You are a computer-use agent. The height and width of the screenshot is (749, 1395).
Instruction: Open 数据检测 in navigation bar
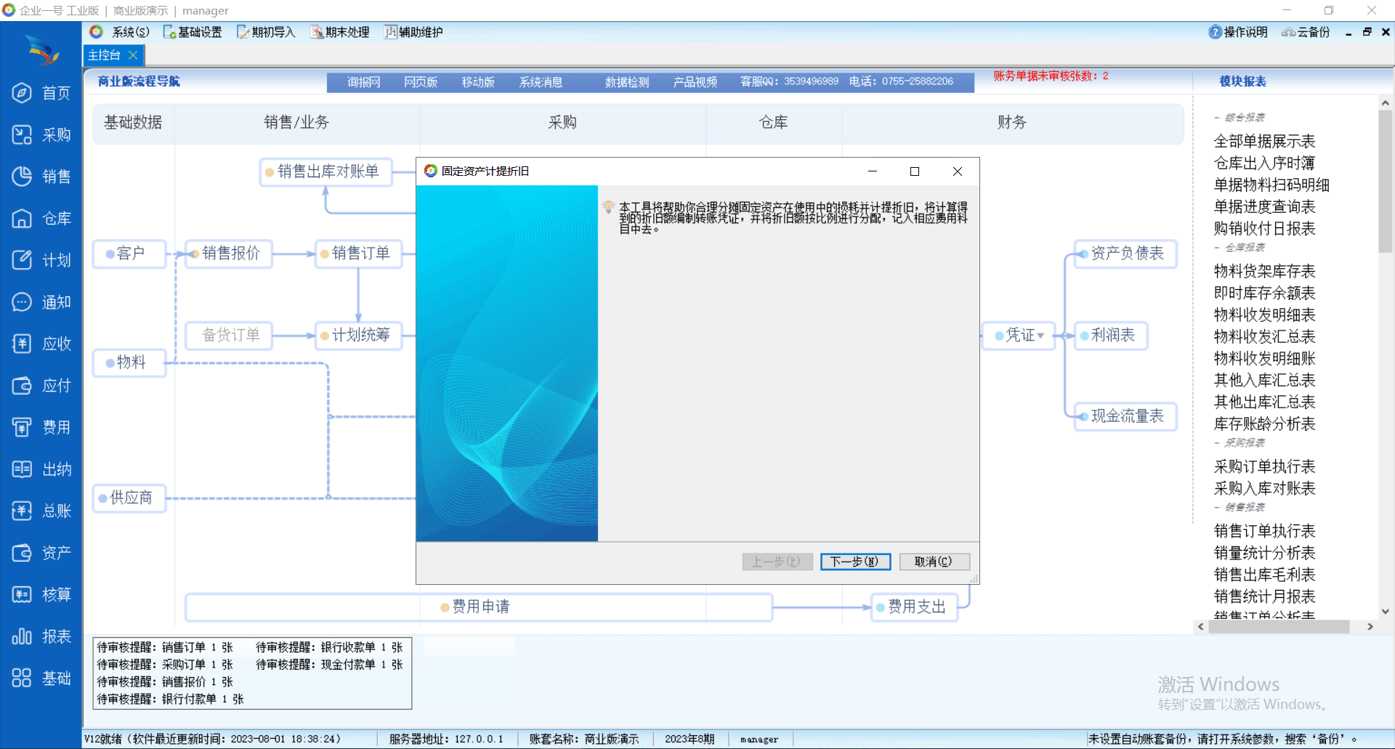626,82
